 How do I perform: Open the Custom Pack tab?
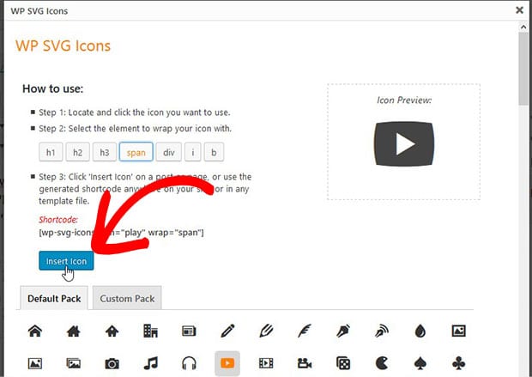127,298
